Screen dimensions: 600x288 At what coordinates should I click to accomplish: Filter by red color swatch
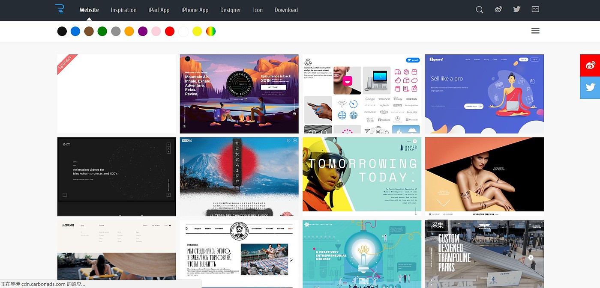click(170, 31)
